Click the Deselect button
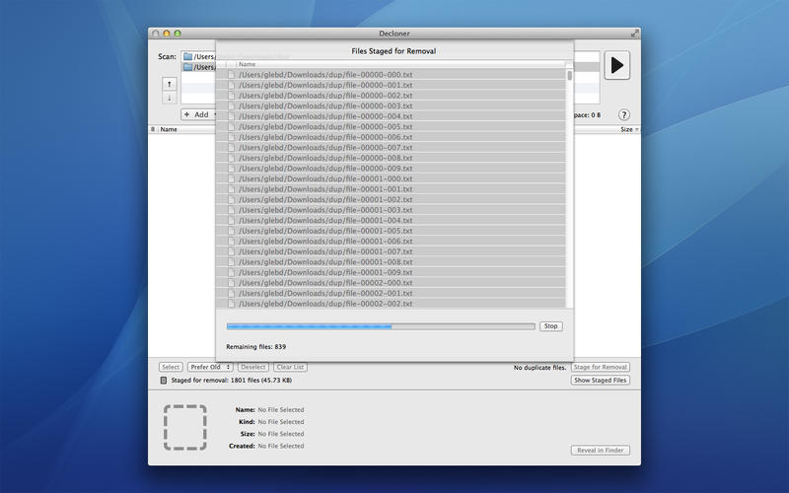 tap(253, 367)
